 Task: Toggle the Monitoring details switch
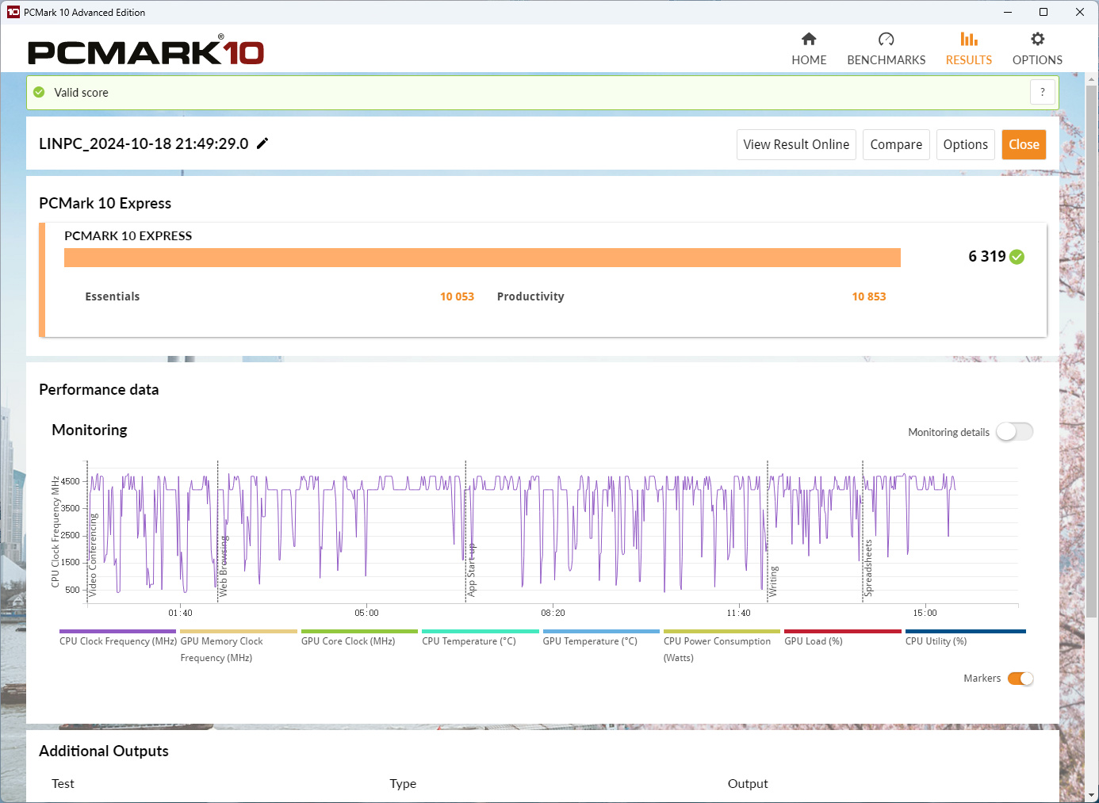coord(1015,431)
